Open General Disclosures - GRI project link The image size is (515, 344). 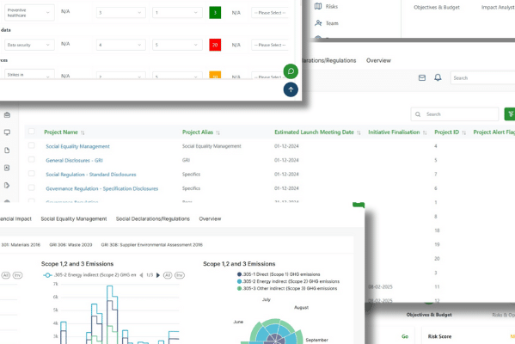(x=74, y=160)
